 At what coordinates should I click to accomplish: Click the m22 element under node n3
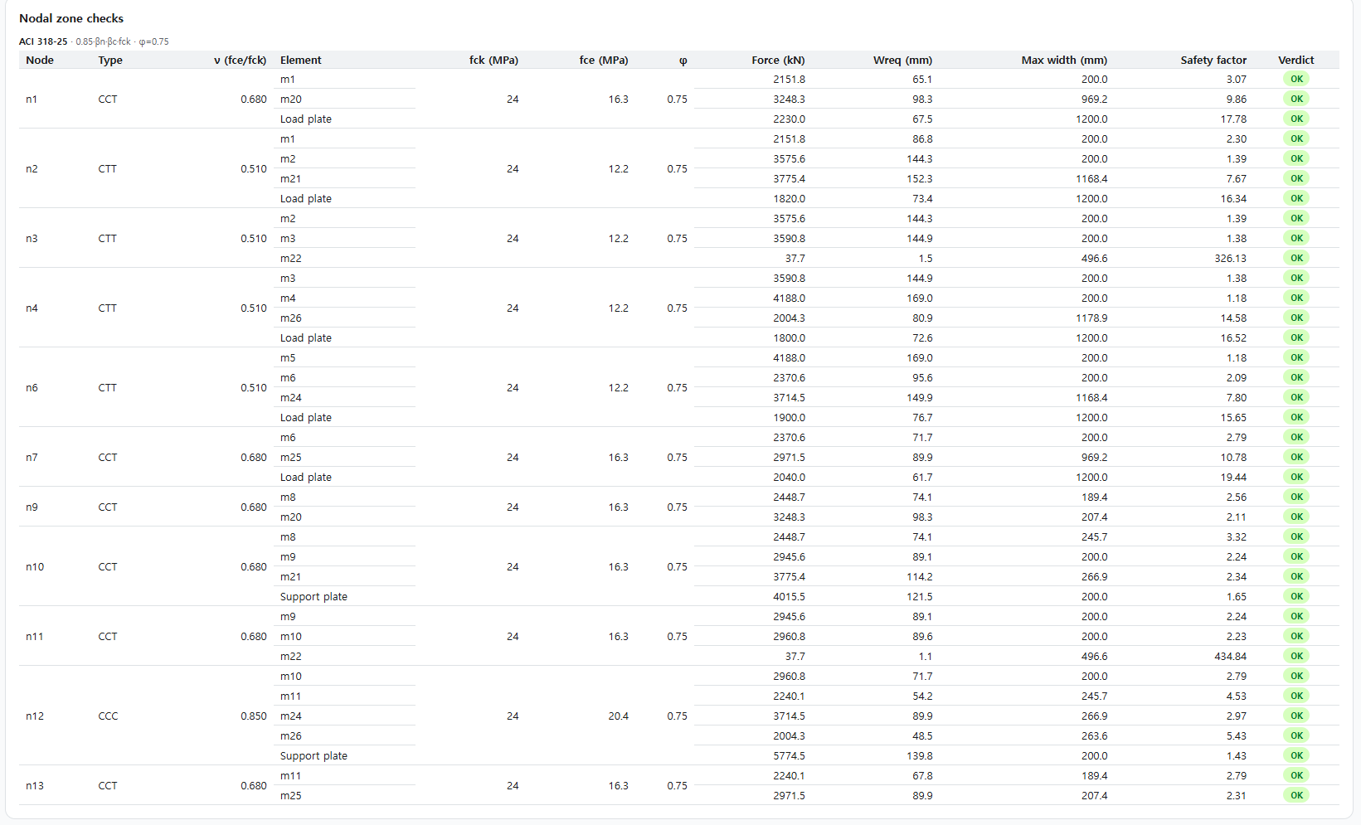coord(290,258)
